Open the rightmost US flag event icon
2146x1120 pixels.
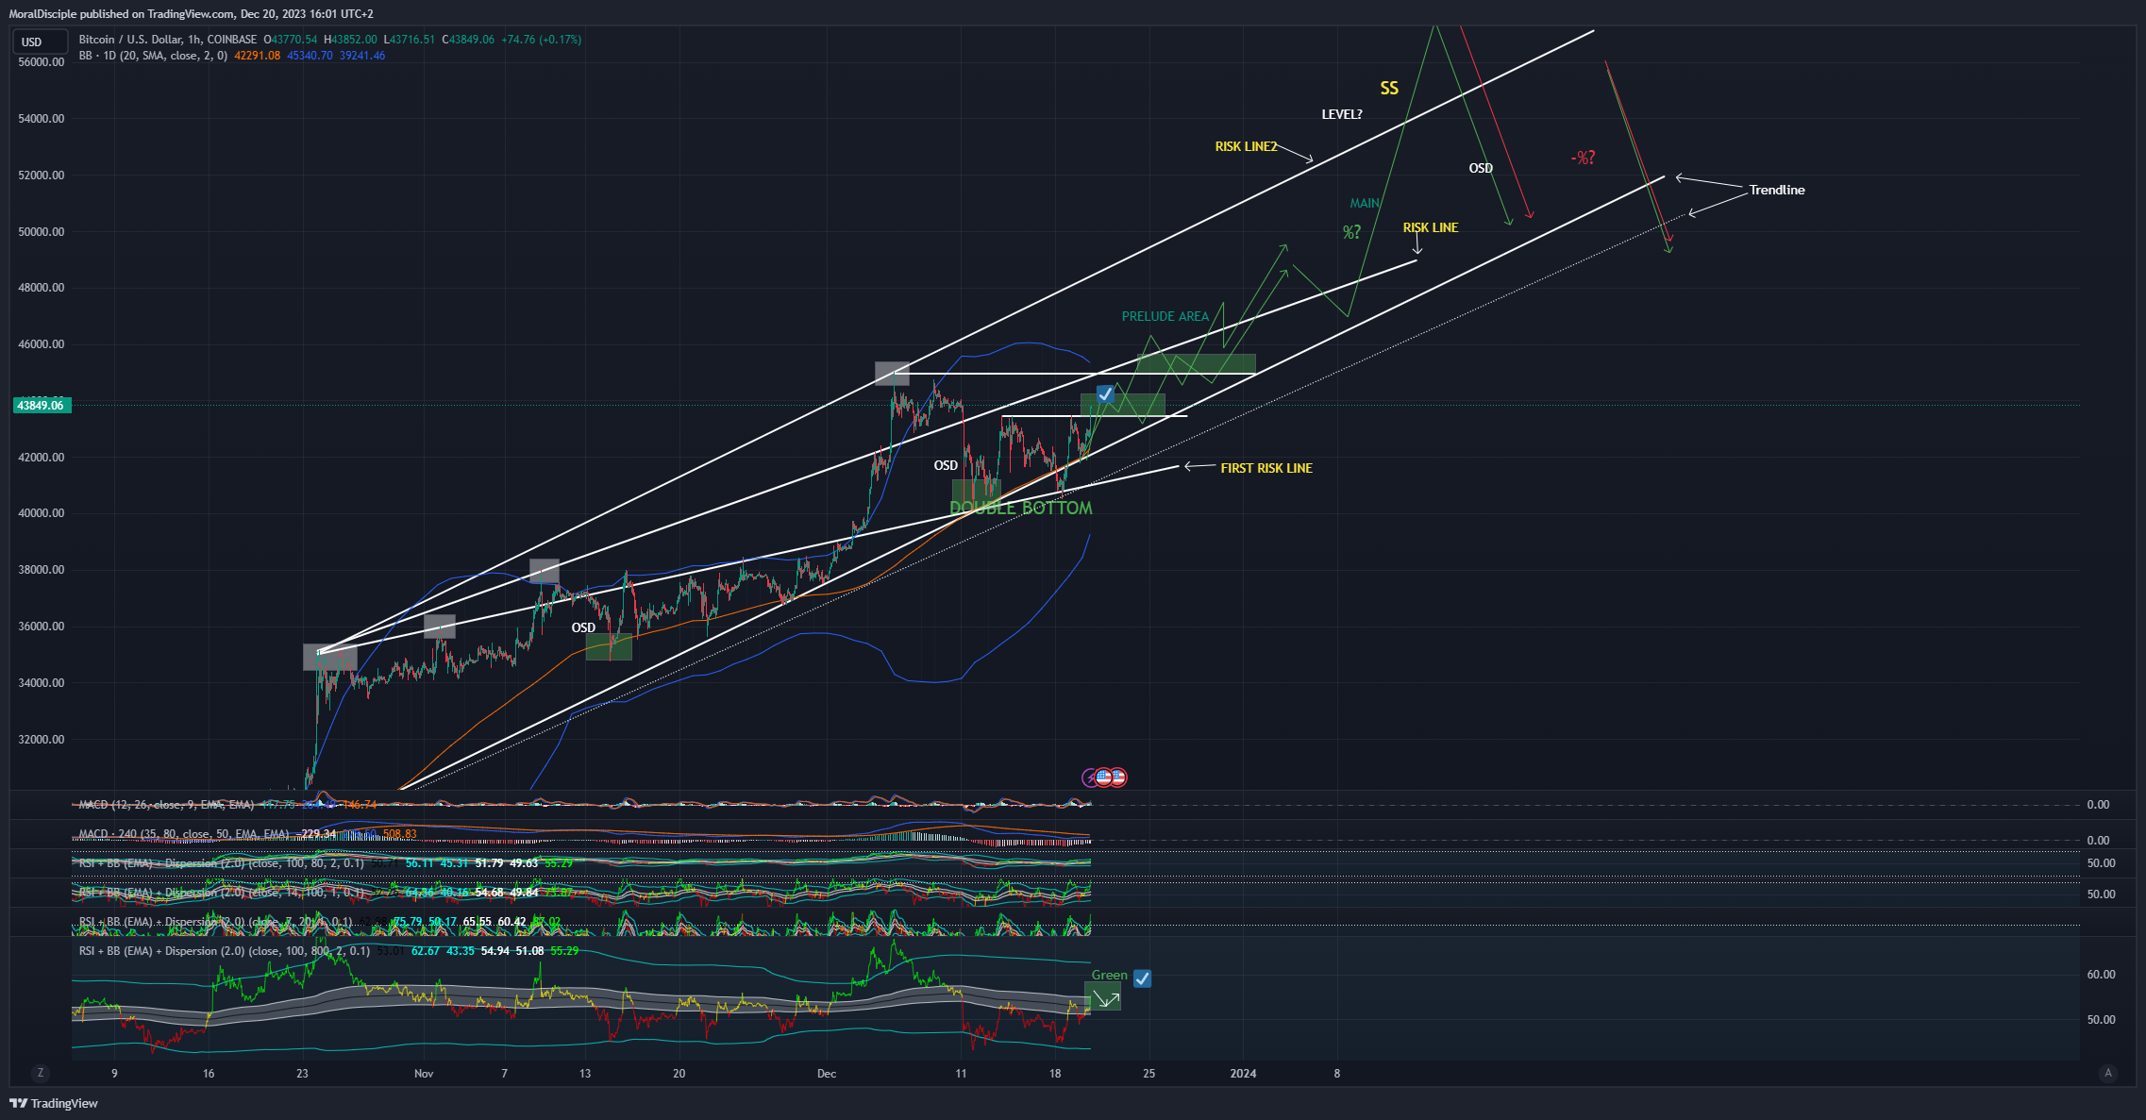click(1118, 777)
